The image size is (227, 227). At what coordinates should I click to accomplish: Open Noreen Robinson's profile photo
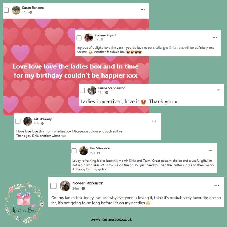point(65,186)
